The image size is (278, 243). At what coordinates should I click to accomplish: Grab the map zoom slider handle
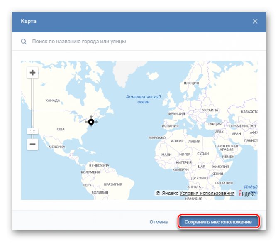coord(32,131)
